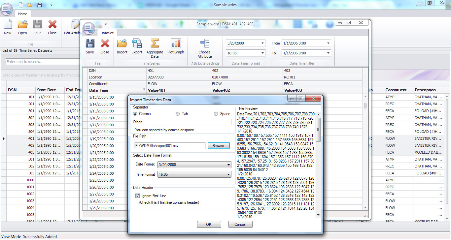This screenshot has height=240, width=451.
Task: Select the Tab separator option
Action: coord(177,113)
